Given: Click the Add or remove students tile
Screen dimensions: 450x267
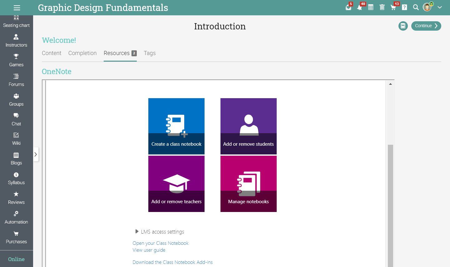Looking at the screenshot, I should [249, 126].
